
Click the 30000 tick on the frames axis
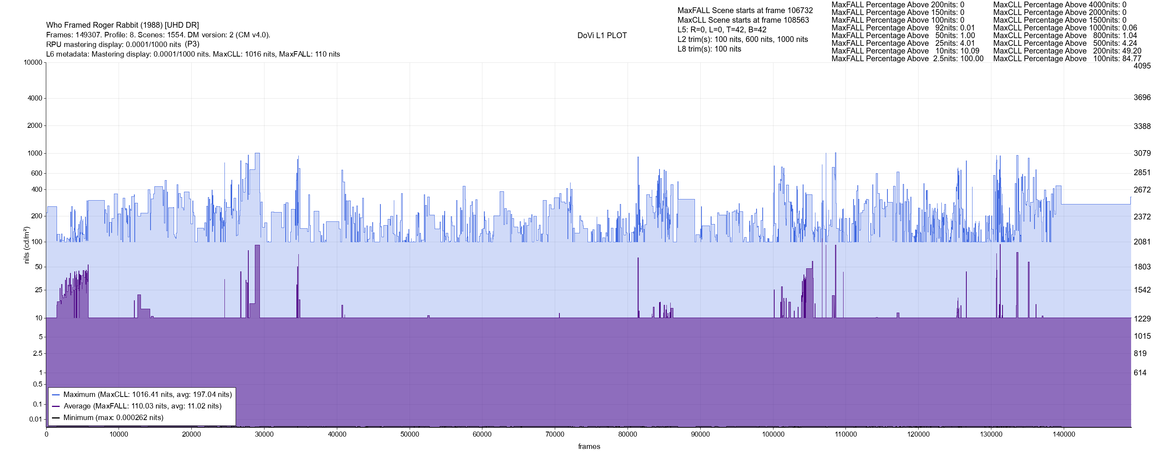(x=264, y=435)
